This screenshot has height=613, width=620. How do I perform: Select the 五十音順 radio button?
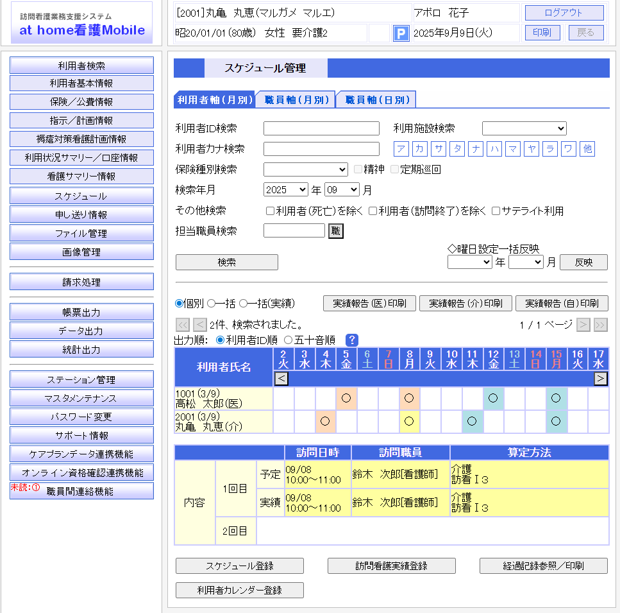(288, 340)
